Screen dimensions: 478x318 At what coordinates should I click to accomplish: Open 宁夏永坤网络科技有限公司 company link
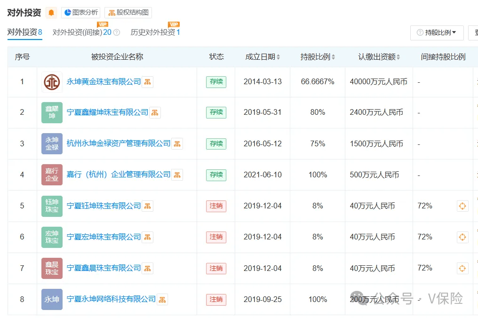(111, 299)
